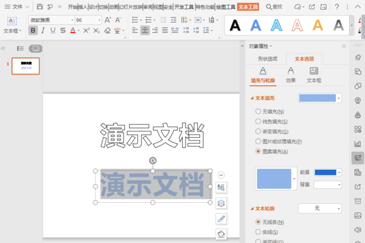Open the font name dropdown
The height and width of the screenshot is (243, 365).
(x=72, y=20)
